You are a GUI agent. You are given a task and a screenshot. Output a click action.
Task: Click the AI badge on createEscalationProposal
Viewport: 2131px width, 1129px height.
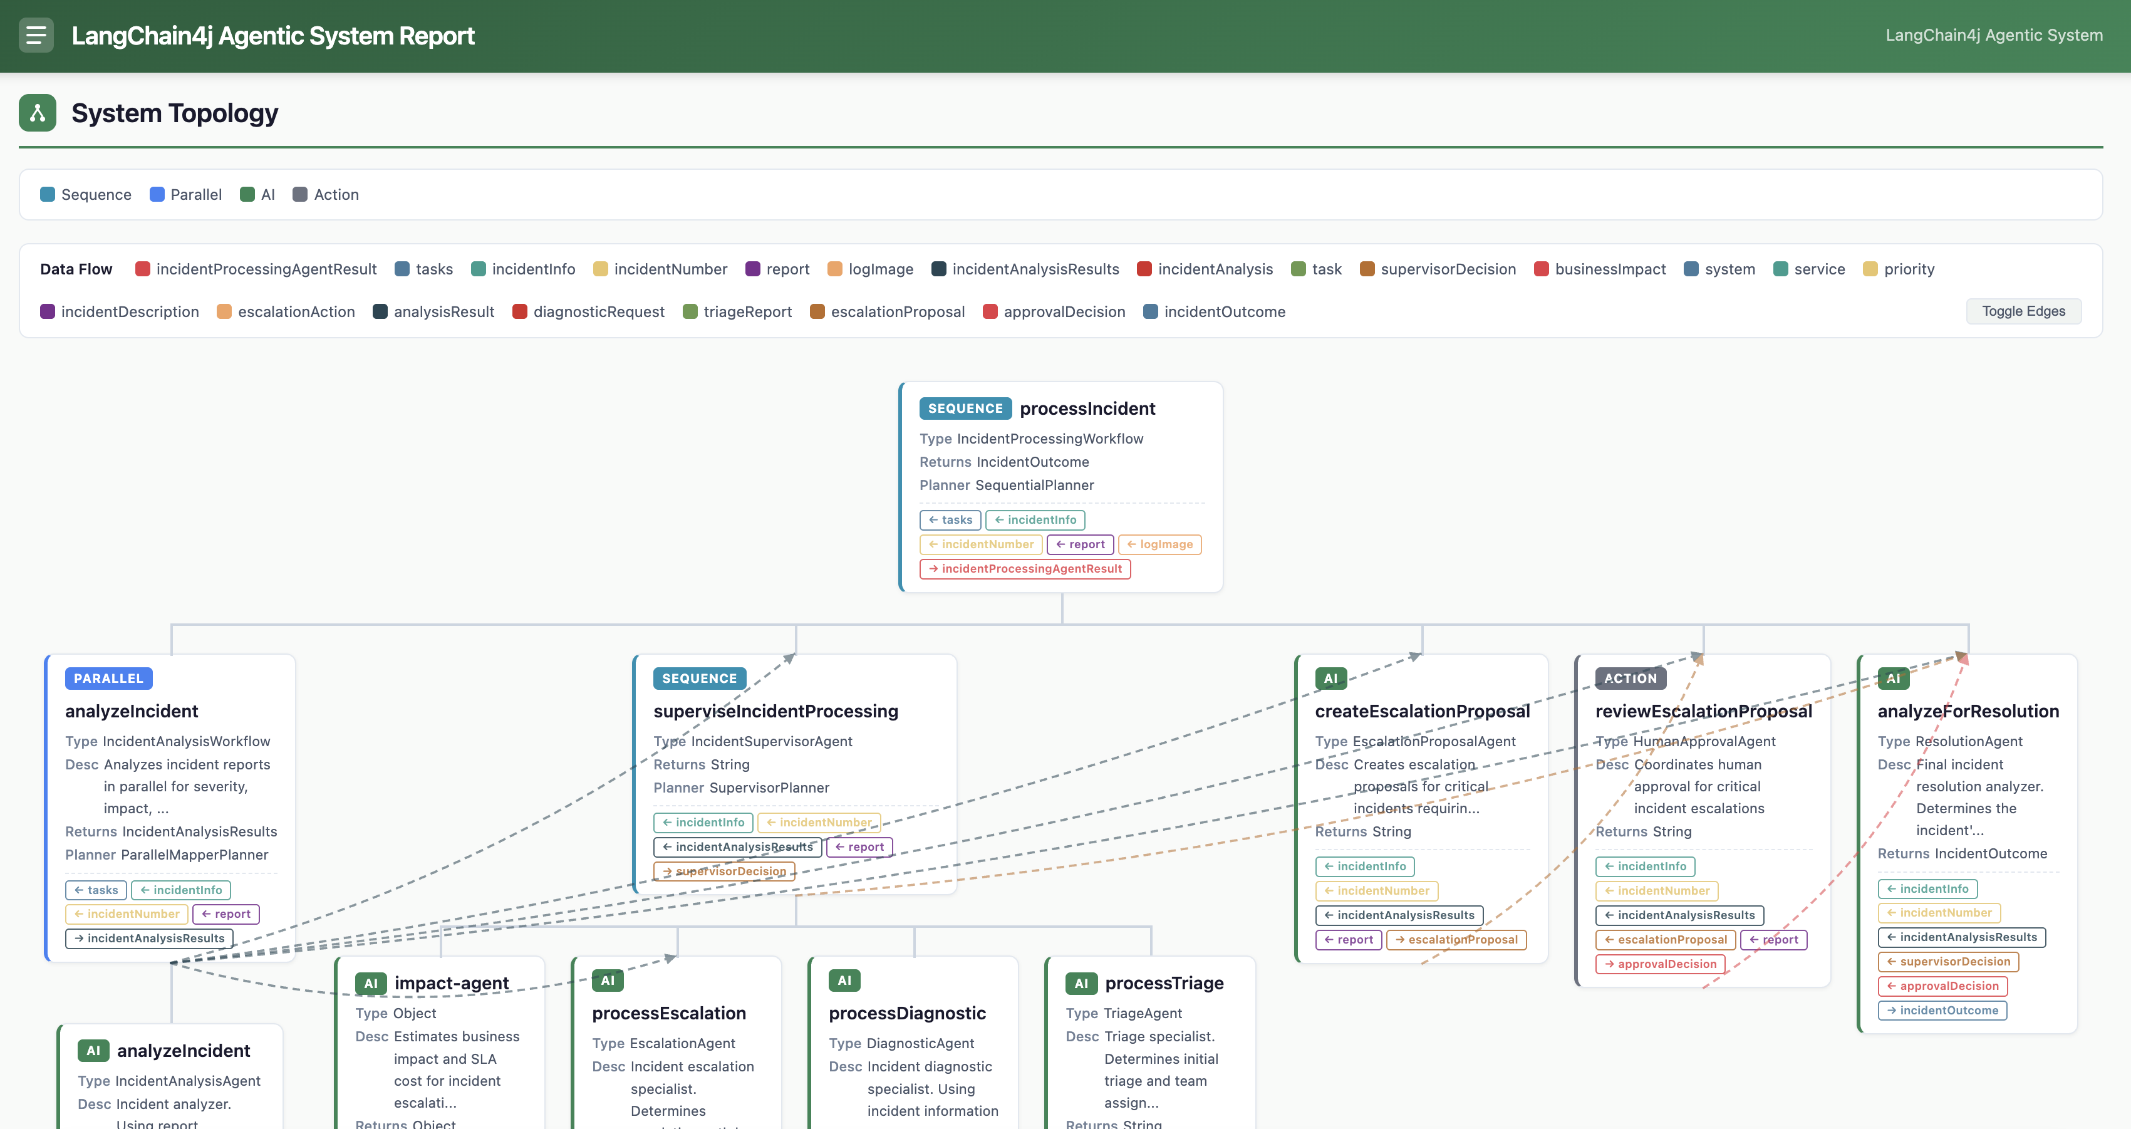pos(1330,679)
